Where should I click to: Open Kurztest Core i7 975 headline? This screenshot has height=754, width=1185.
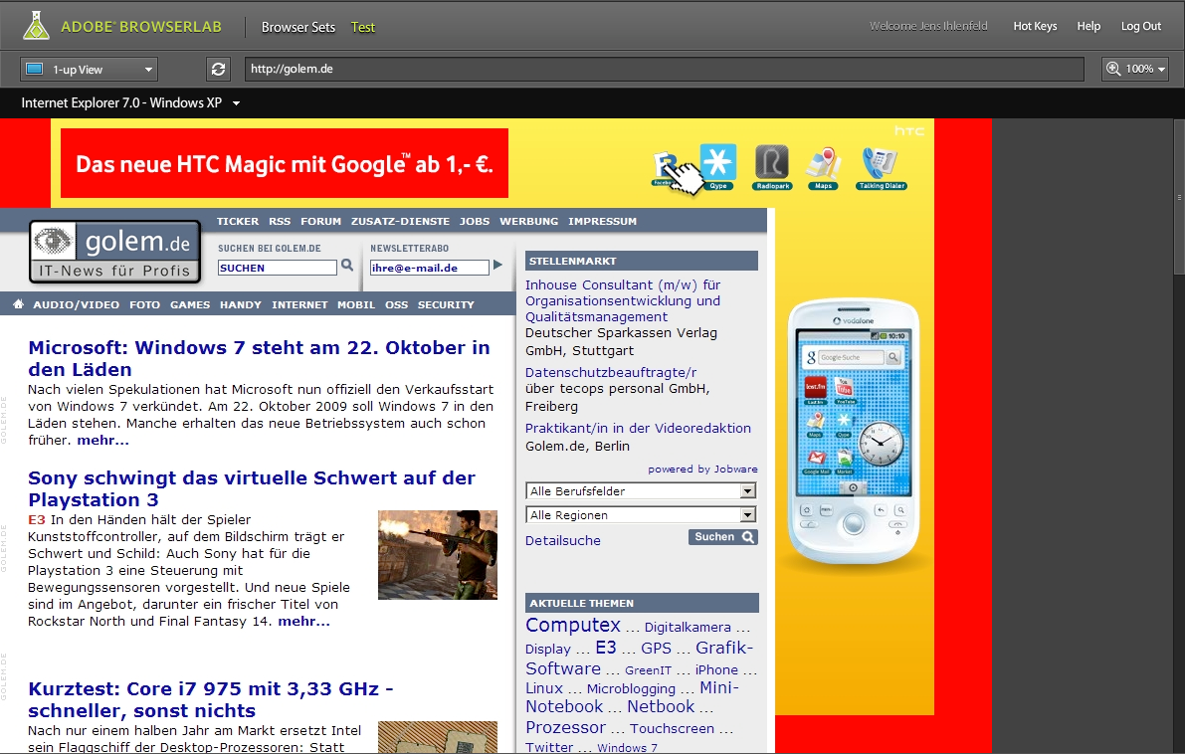[x=210, y=699]
